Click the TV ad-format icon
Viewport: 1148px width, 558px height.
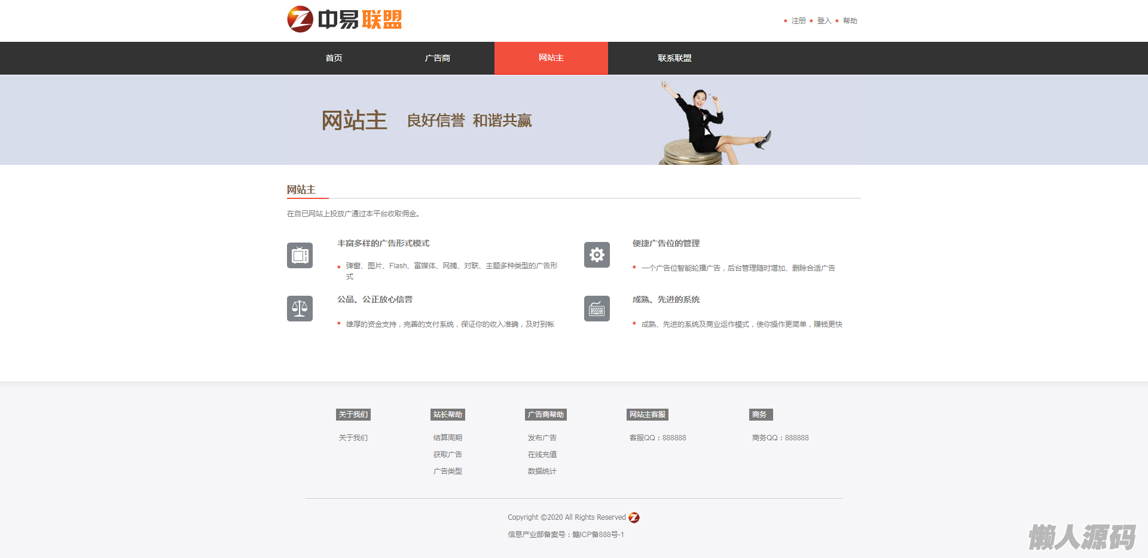300,256
